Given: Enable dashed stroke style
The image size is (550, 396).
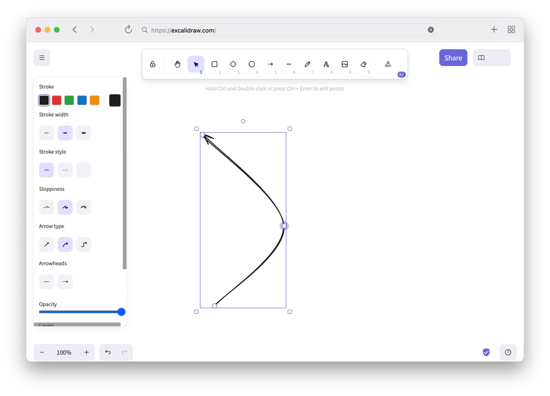Looking at the screenshot, I should pos(65,170).
